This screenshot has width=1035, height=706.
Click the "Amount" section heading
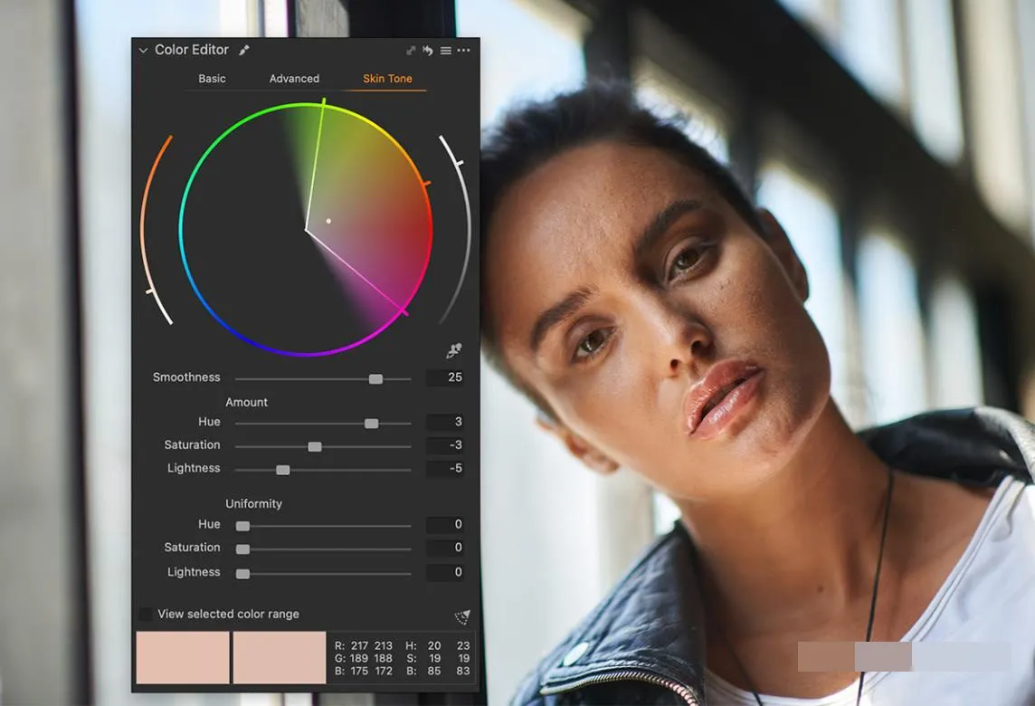click(246, 402)
